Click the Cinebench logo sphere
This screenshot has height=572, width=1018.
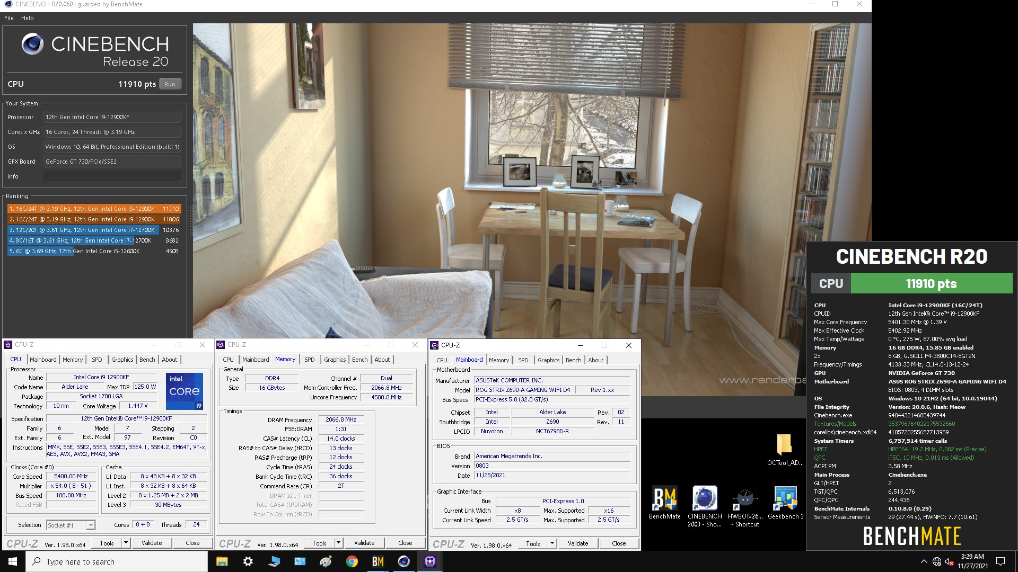32,44
